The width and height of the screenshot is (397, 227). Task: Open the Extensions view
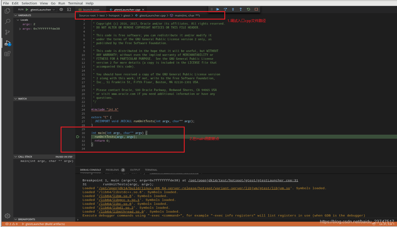coord(8,54)
